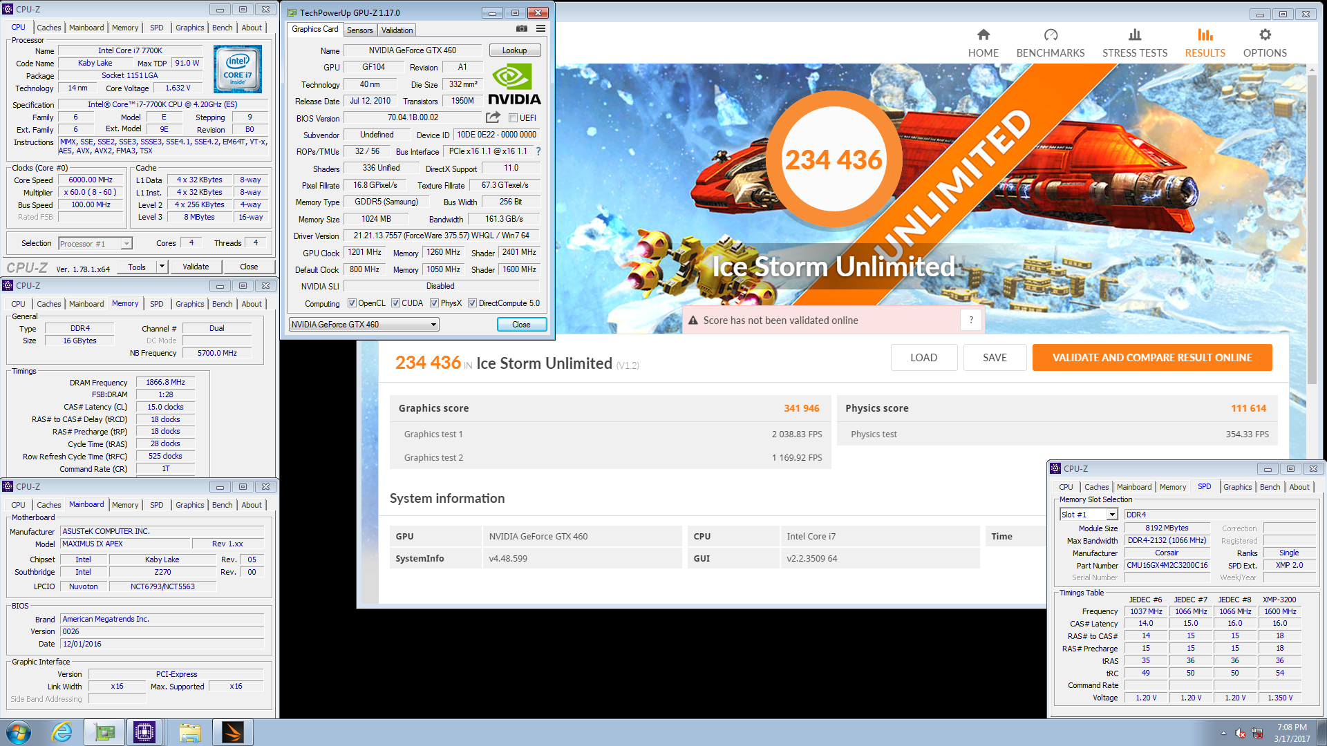Click the BIOS version share/export icon
The height and width of the screenshot is (746, 1327).
493,117
